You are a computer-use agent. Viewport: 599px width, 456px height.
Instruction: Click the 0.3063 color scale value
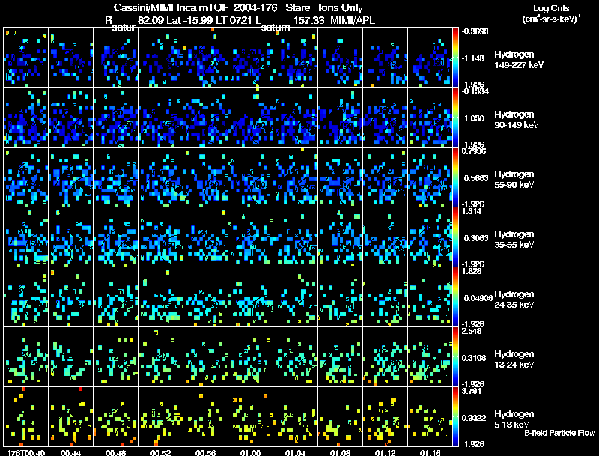click(476, 238)
